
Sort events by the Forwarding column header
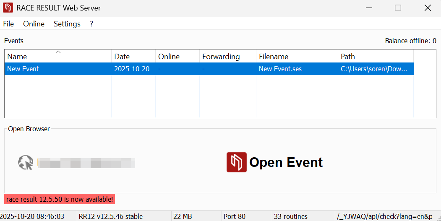point(228,57)
